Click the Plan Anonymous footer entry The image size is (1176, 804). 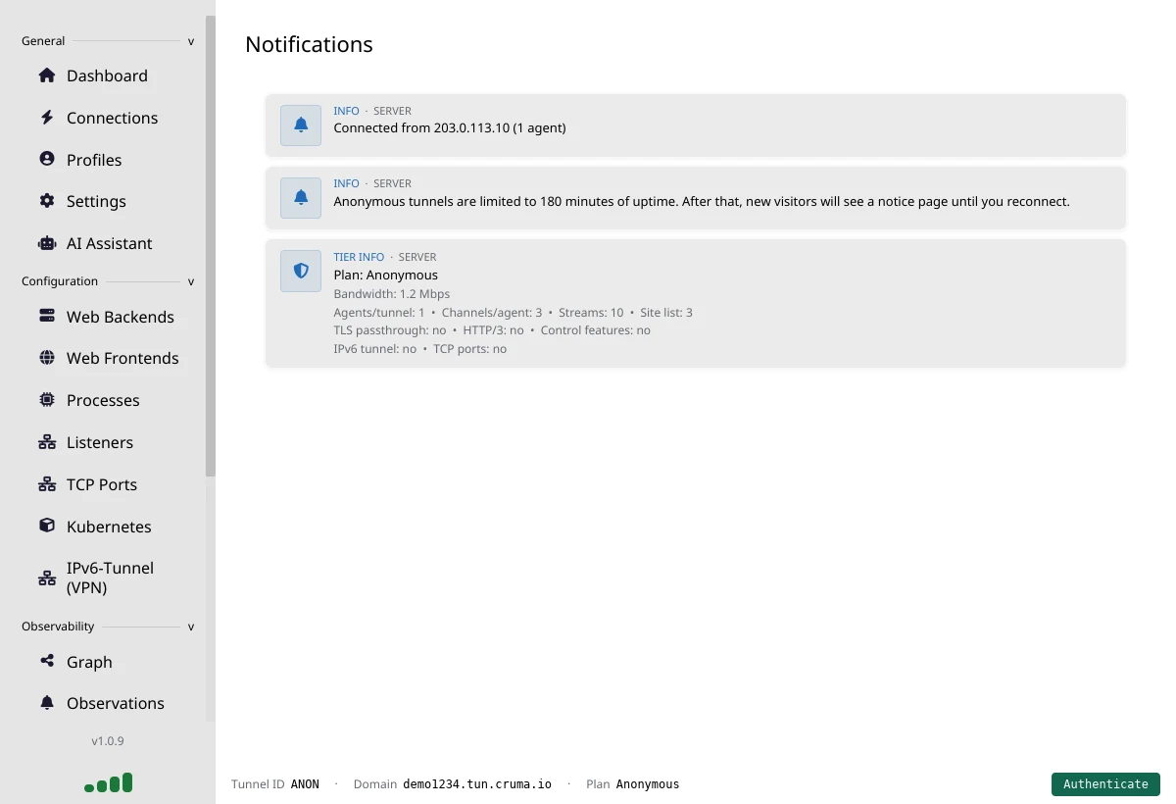pyautogui.click(x=632, y=784)
